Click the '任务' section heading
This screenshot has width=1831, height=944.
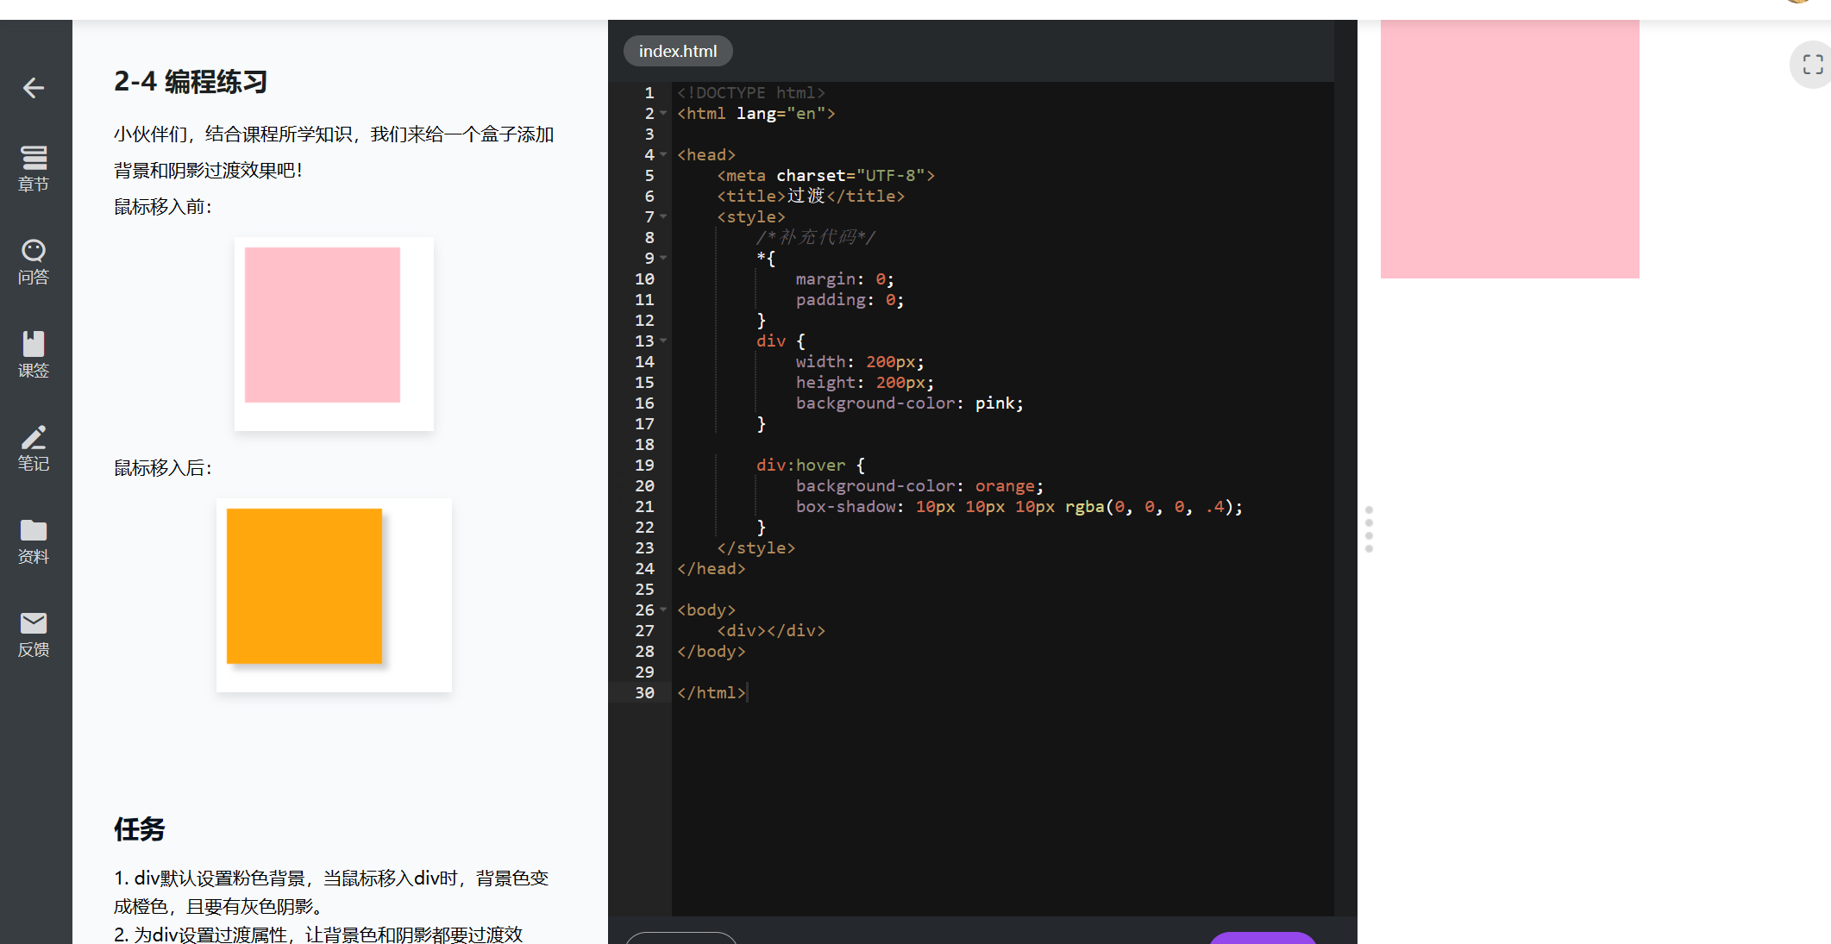point(140,829)
